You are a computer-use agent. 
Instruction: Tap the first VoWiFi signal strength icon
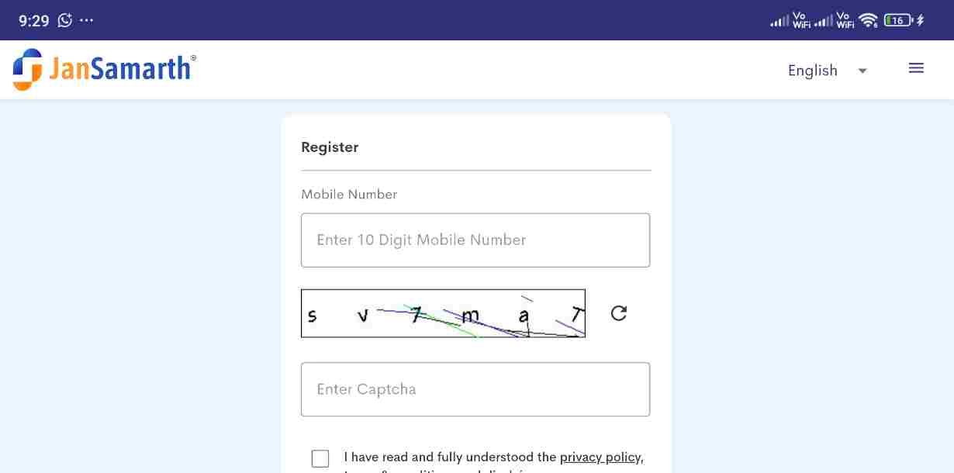click(790, 20)
